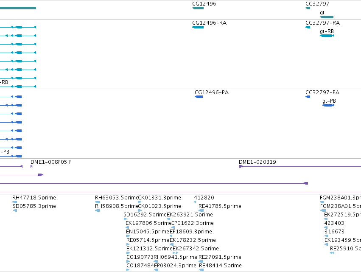Open the CG12496-PA protein label
Viewport: 361px width, 272px height.
(212, 93)
